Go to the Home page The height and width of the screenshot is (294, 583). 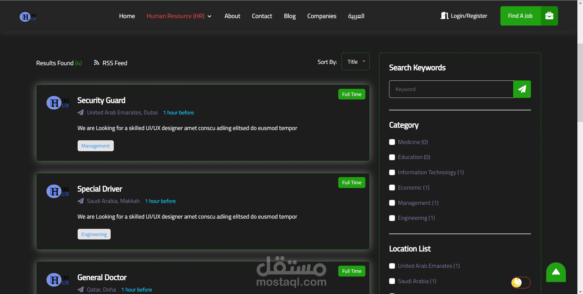pos(127,16)
